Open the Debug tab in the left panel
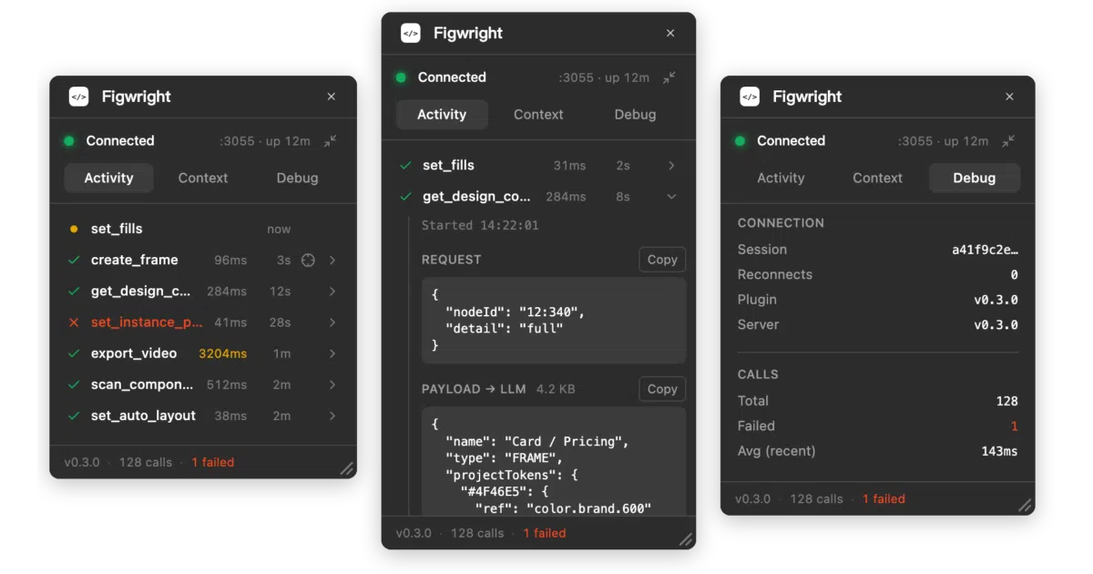 click(297, 178)
